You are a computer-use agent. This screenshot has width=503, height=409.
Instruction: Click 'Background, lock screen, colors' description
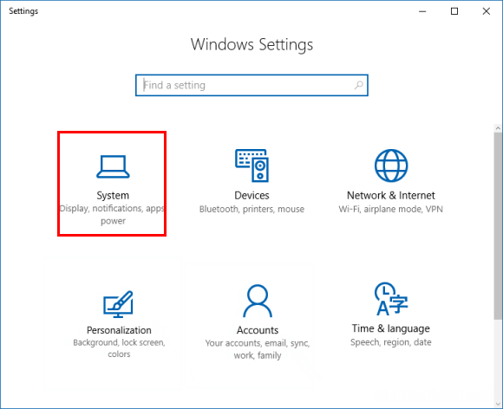pyautogui.click(x=119, y=348)
